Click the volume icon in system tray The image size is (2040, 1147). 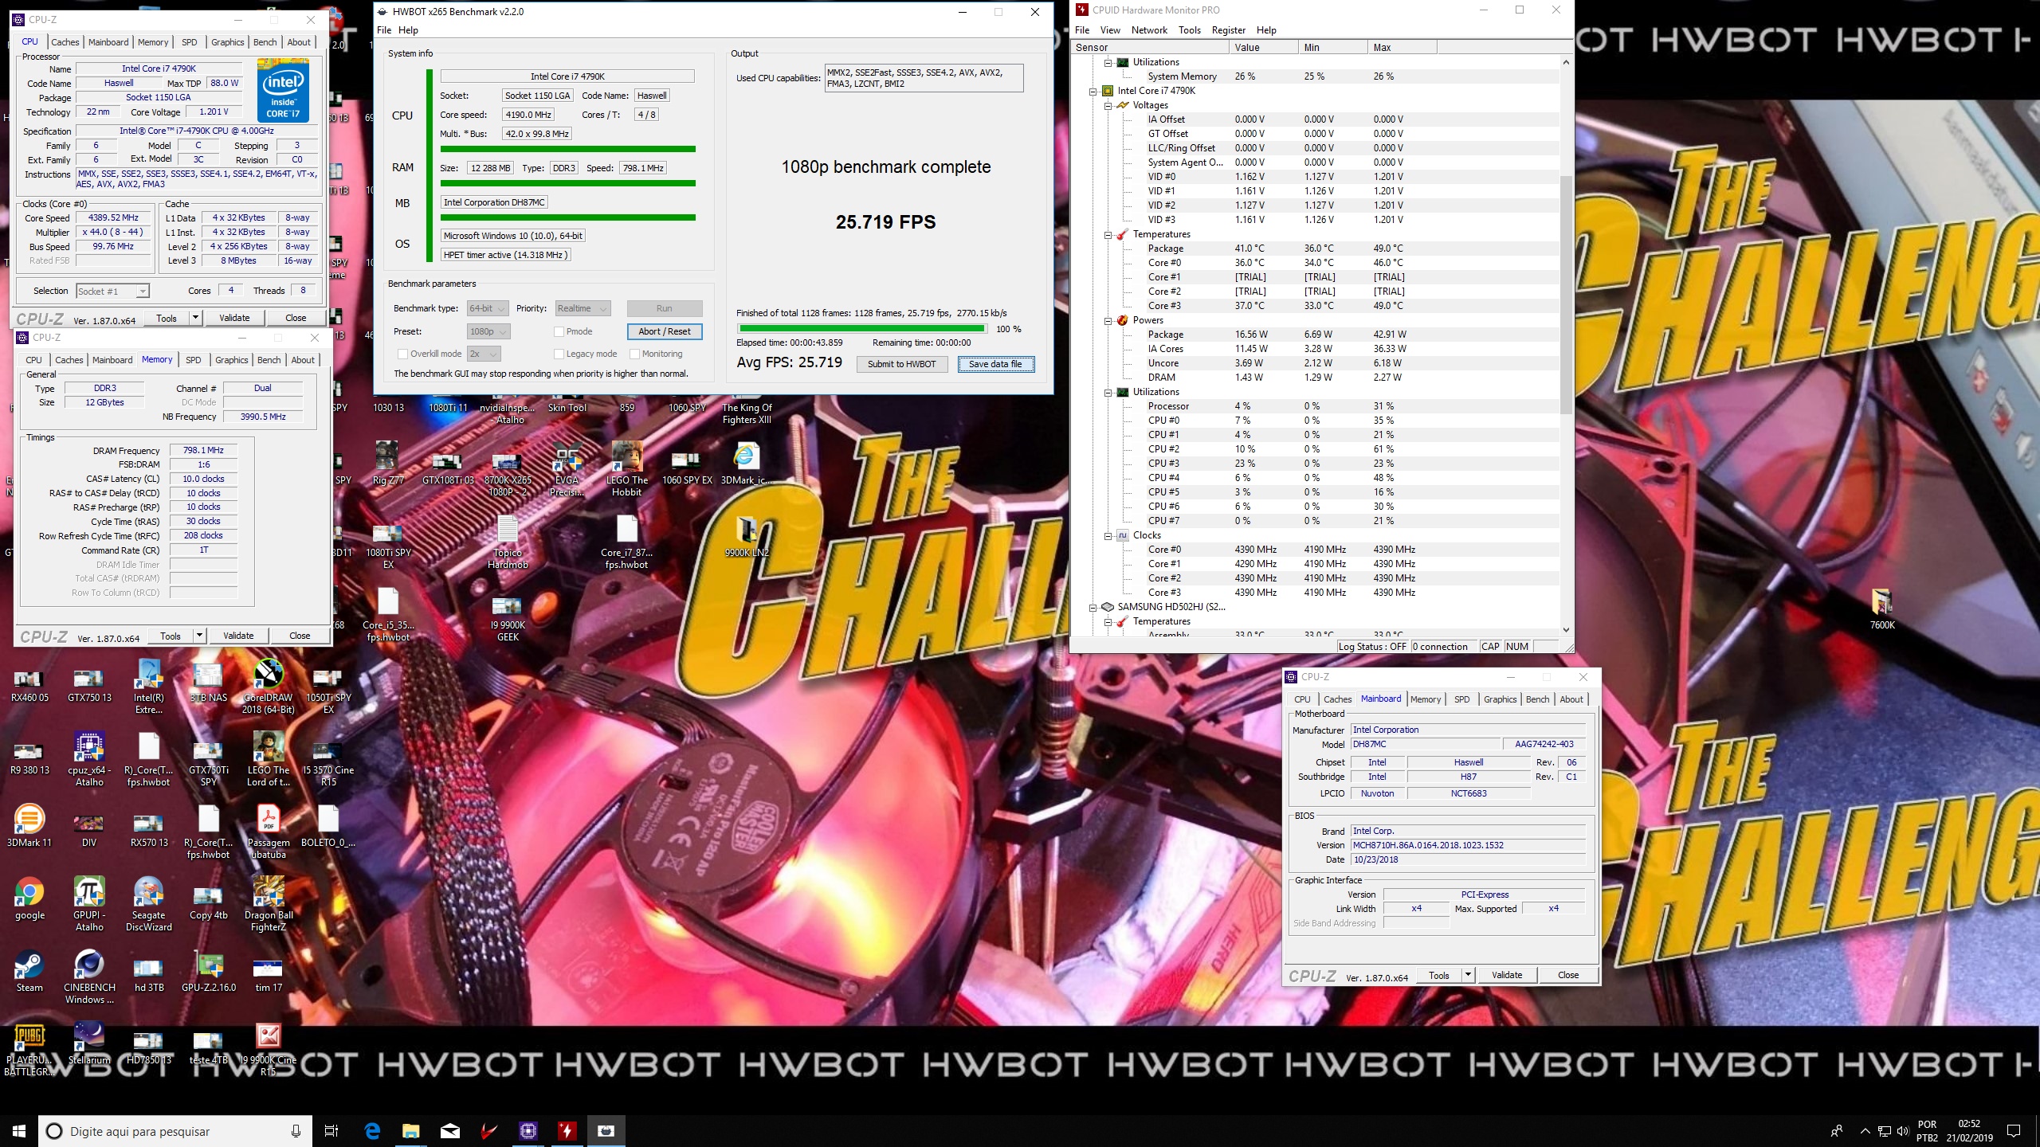pos(1903,1131)
